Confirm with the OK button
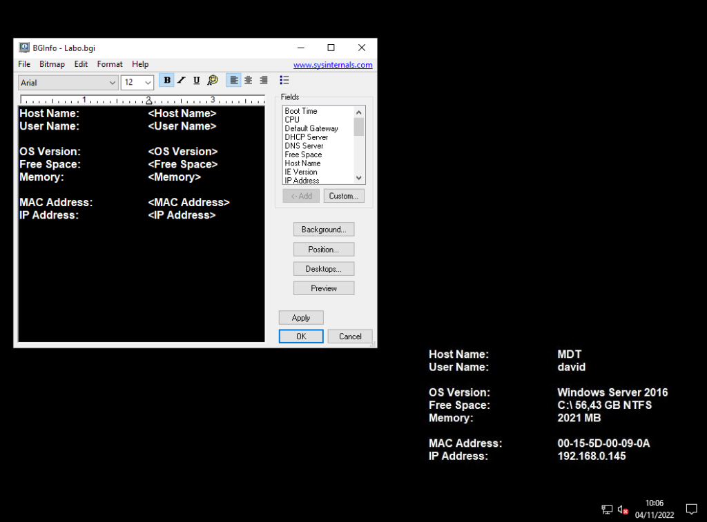 tap(301, 337)
